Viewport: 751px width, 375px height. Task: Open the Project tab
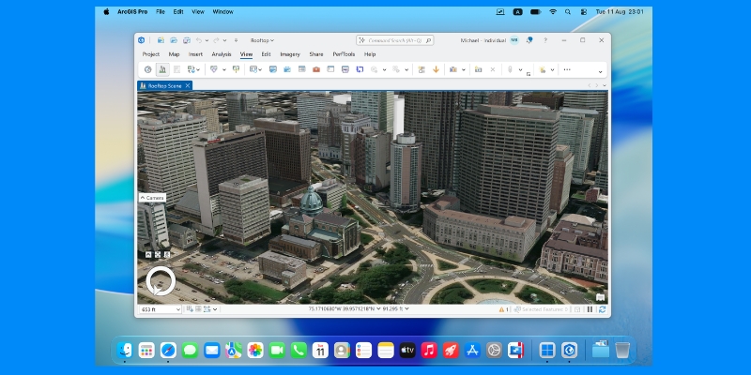151,54
